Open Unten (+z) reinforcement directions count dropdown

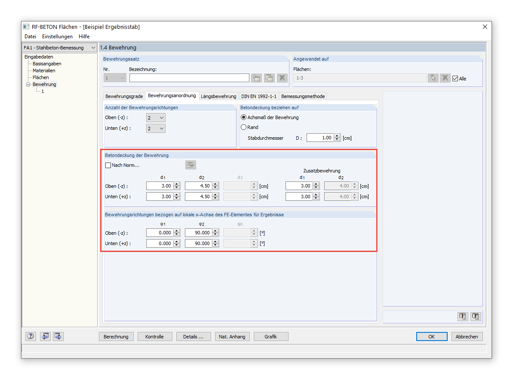tap(156, 129)
